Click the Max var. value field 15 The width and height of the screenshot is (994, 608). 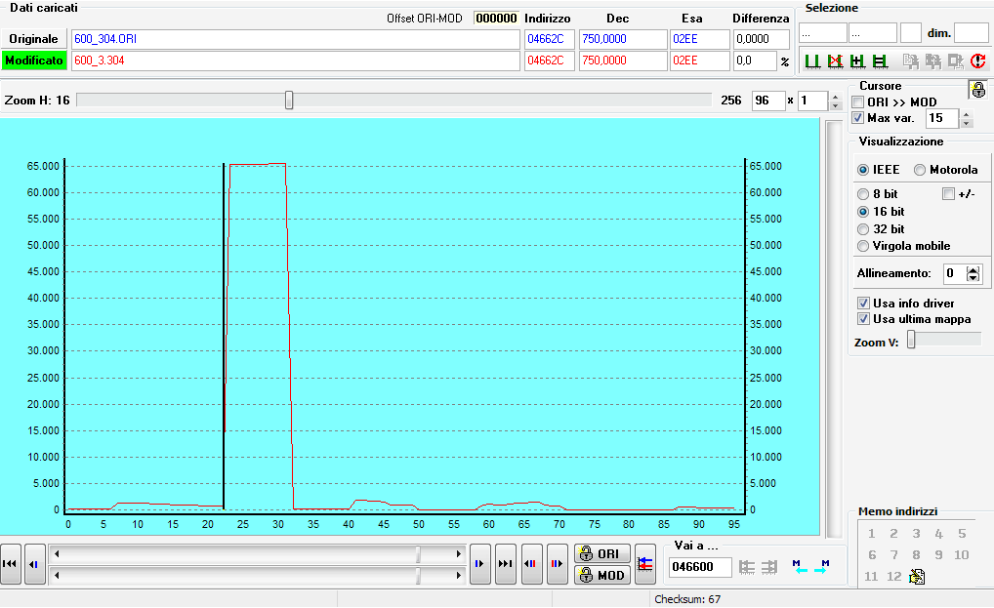(x=941, y=118)
